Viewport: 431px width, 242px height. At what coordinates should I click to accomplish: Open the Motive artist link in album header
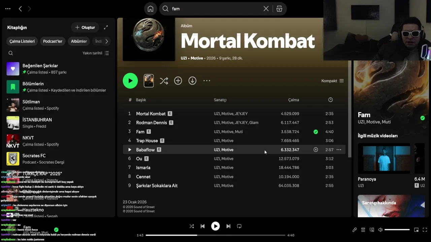pos(197,58)
